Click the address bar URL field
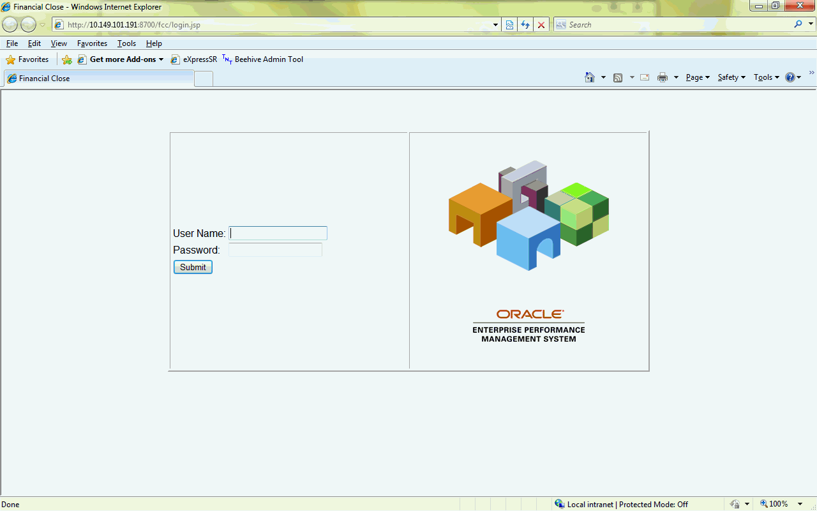 tap(274, 25)
